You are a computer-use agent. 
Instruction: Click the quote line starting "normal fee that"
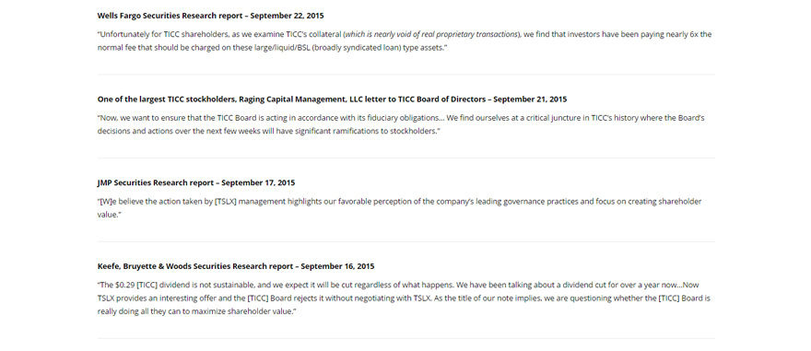point(272,48)
